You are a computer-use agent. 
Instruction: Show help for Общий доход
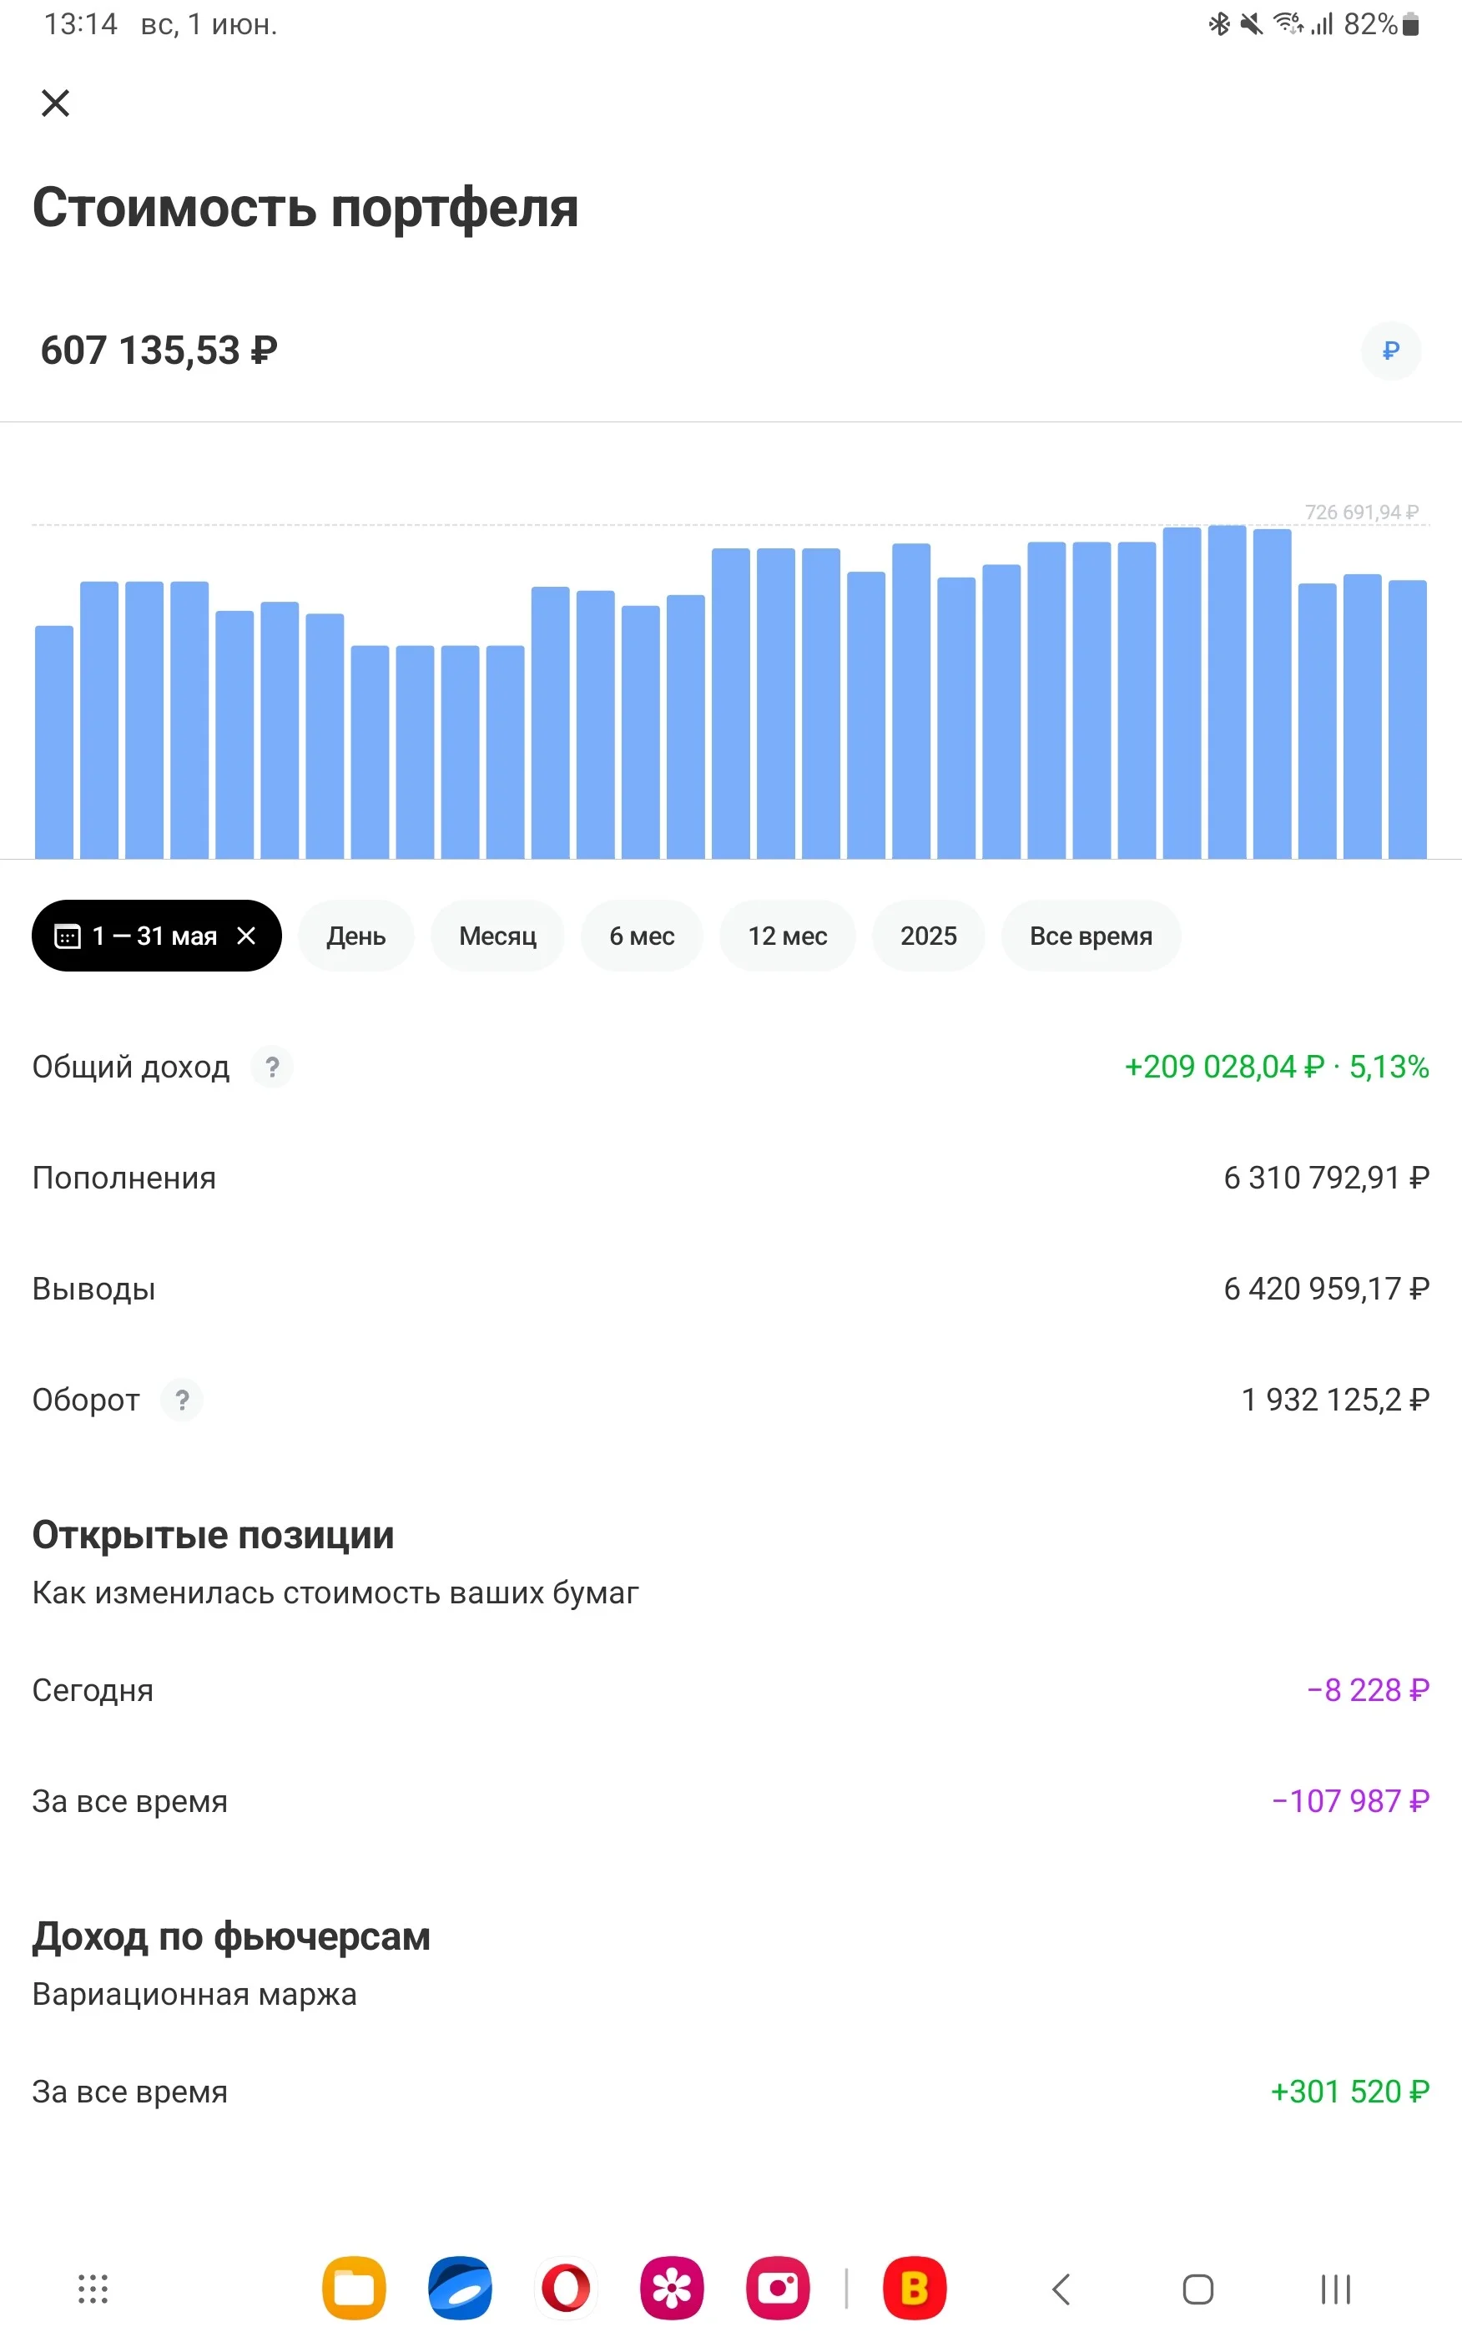(x=272, y=1067)
